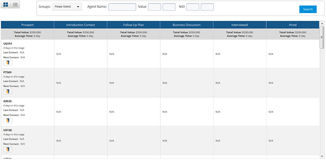Viewport: 326px width, 163px height.
Task: Click the blue Search button
Action: pyautogui.click(x=308, y=9)
